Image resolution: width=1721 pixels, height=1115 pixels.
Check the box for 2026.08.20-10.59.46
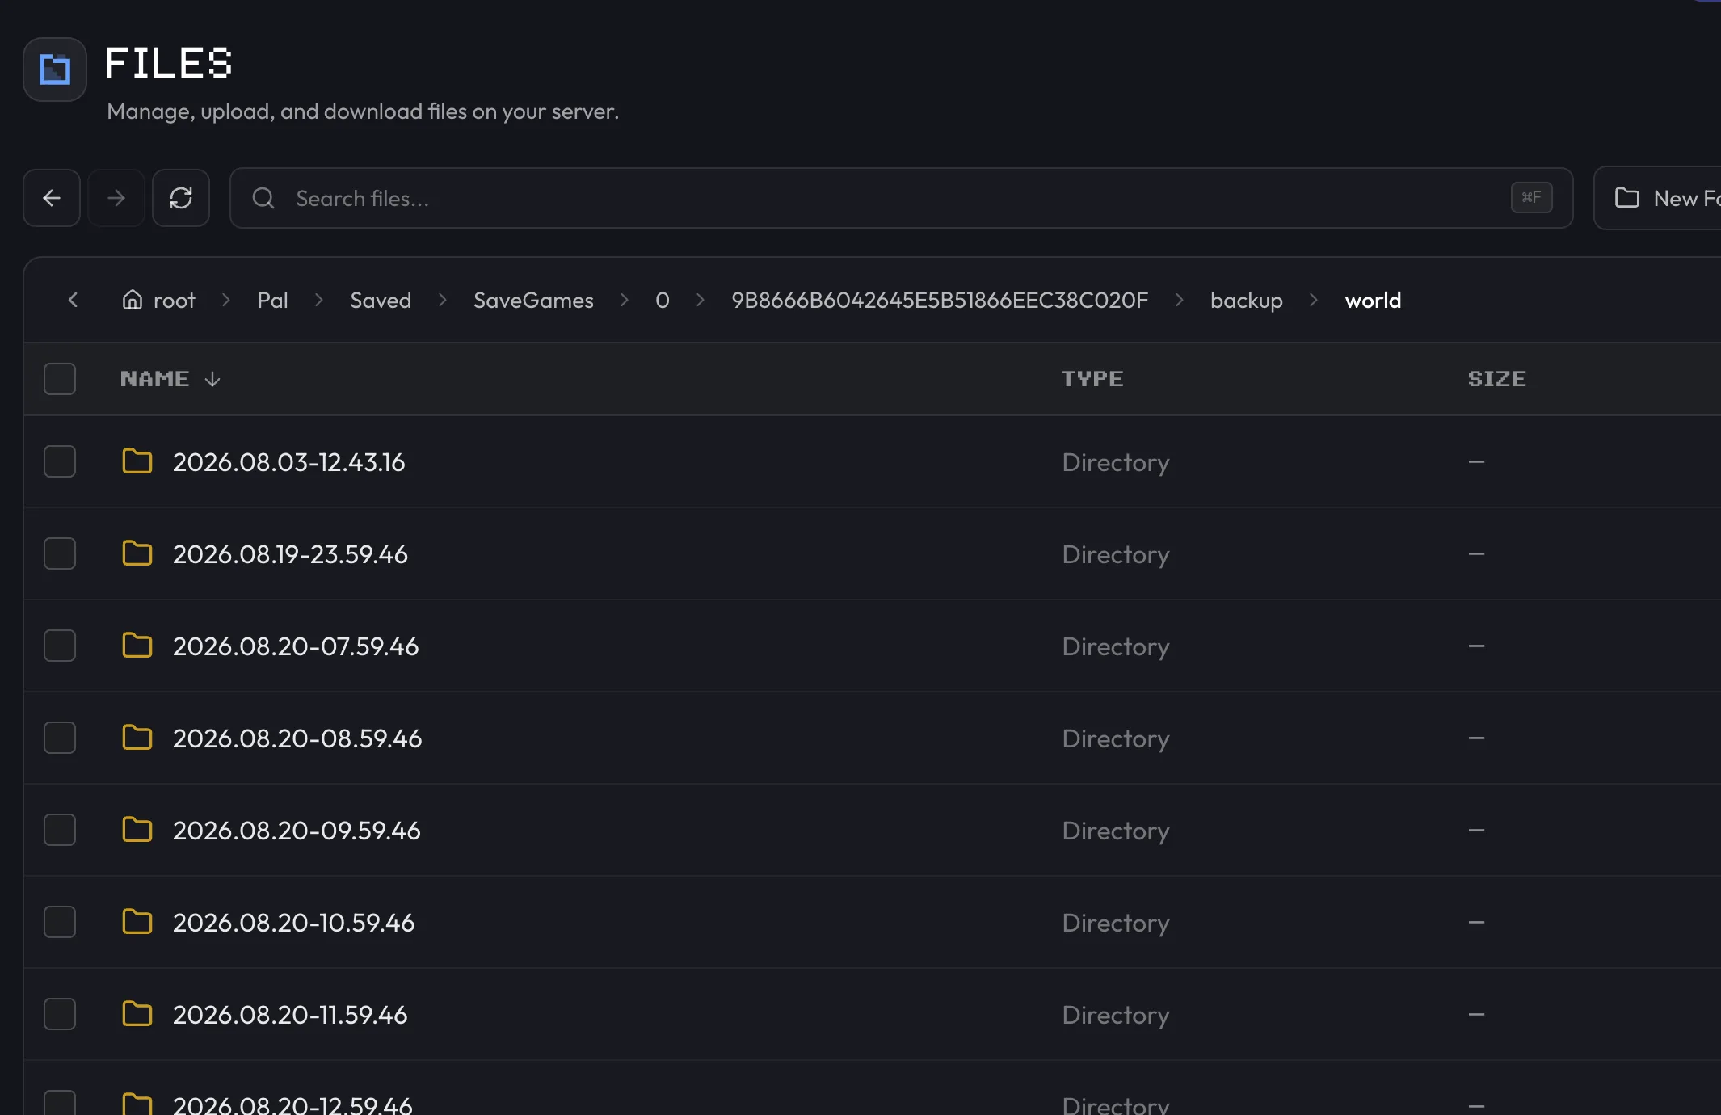[x=60, y=922]
